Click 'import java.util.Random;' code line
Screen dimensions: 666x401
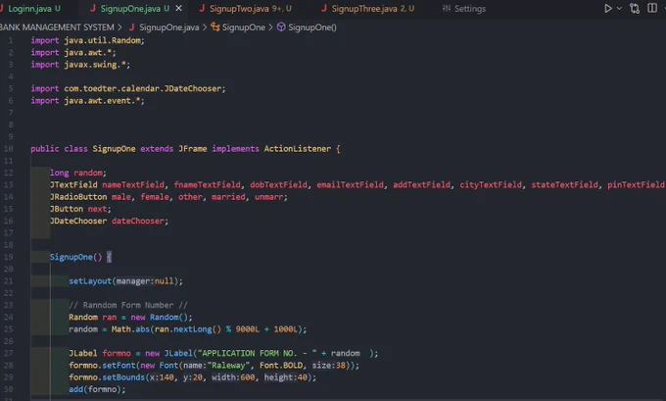[x=87, y=40]
